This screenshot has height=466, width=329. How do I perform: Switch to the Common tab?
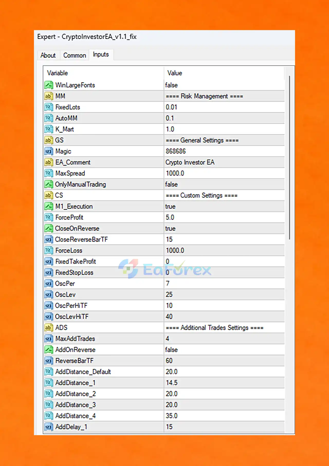(75, 55)
